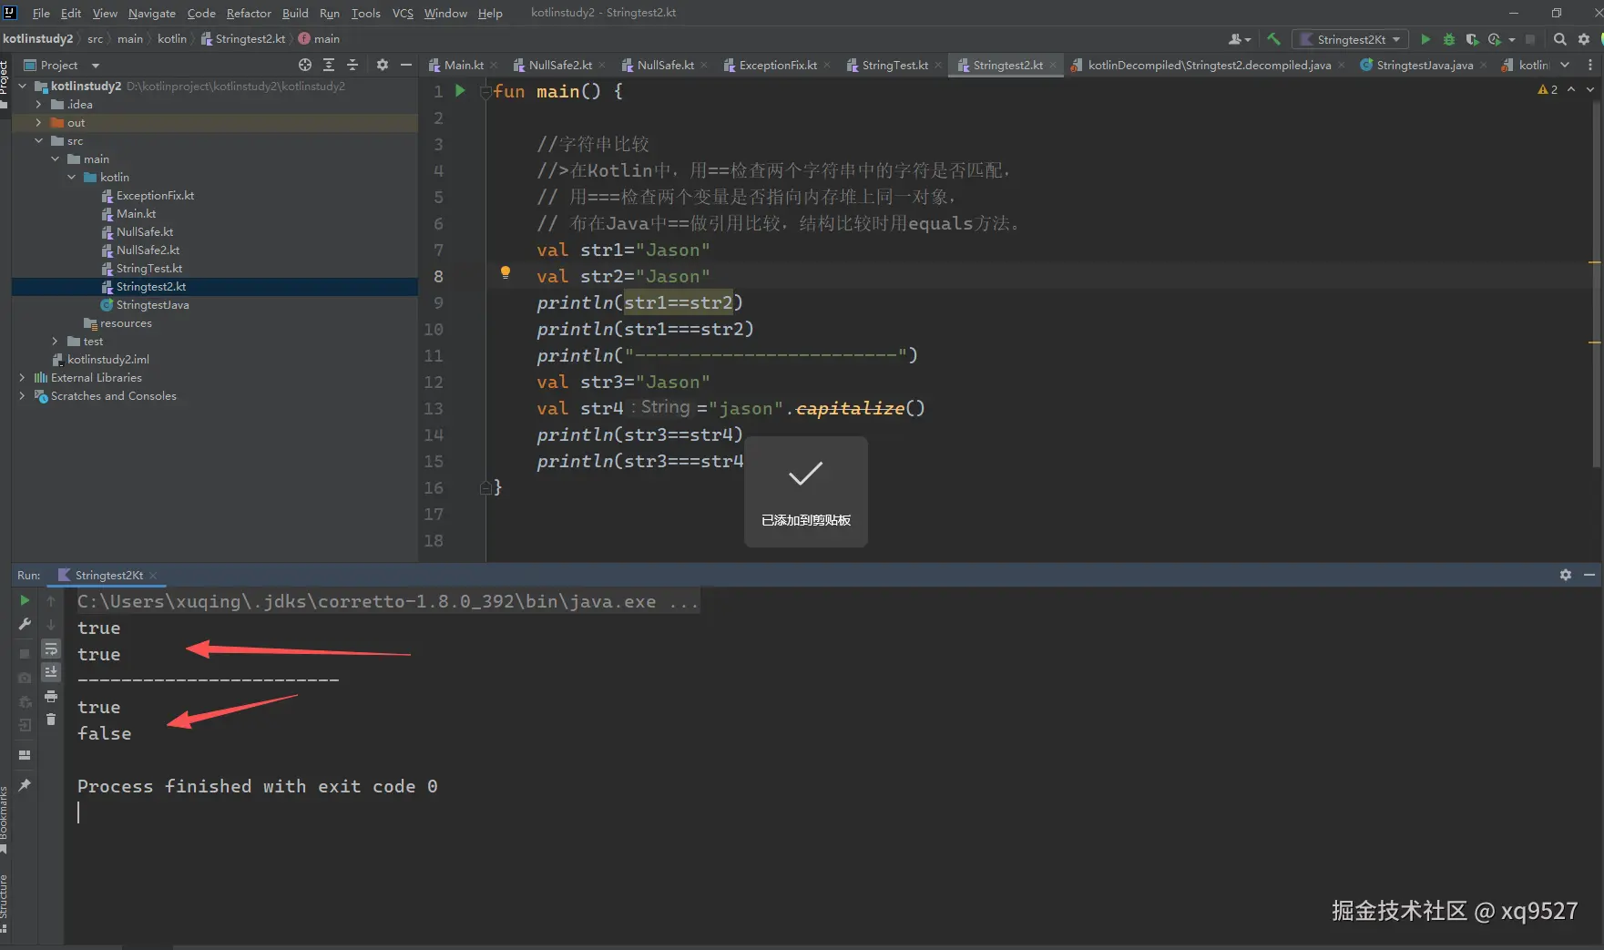1604x950 pixels.
Task: Start debugging with the green bug icon
Action: click(x=1448, y=39)
